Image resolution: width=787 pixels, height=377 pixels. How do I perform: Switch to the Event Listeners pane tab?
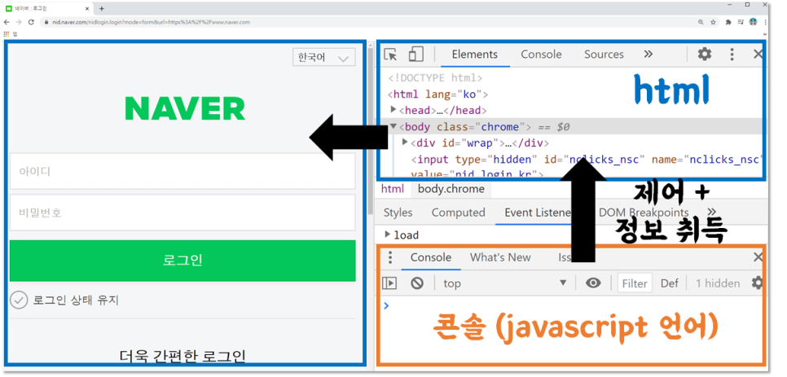coord(537,213)
